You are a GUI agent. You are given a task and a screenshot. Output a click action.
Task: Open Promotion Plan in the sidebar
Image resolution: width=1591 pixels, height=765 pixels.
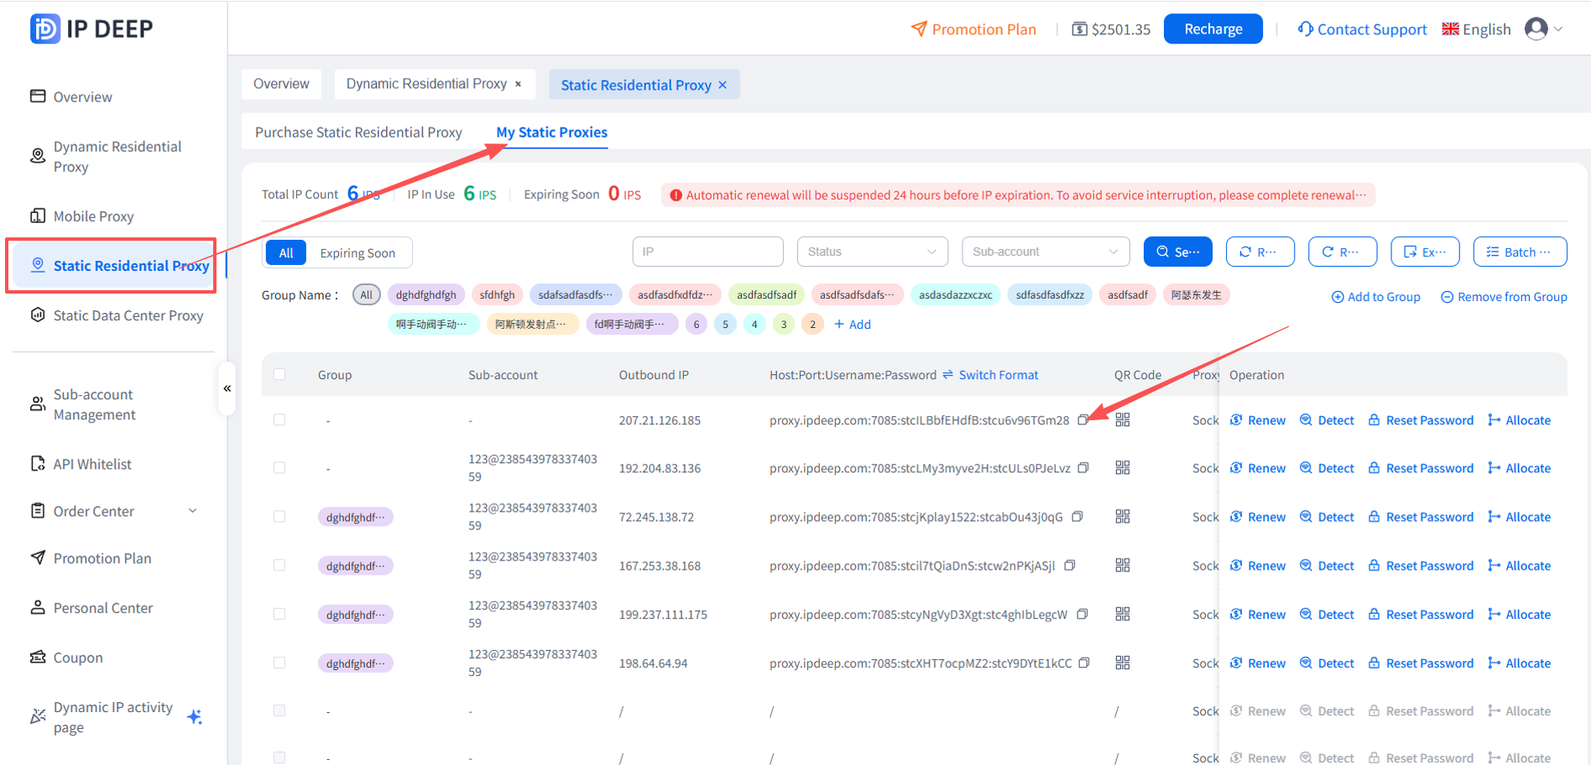pyautogui.click(x=91, y=559)
